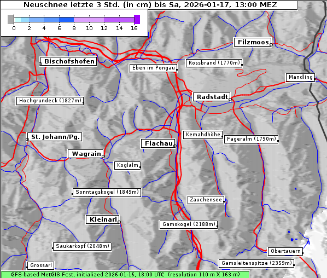Click the pink 8-12 cm legend segment
Screen dimensions: 327x278
[89, 20]
